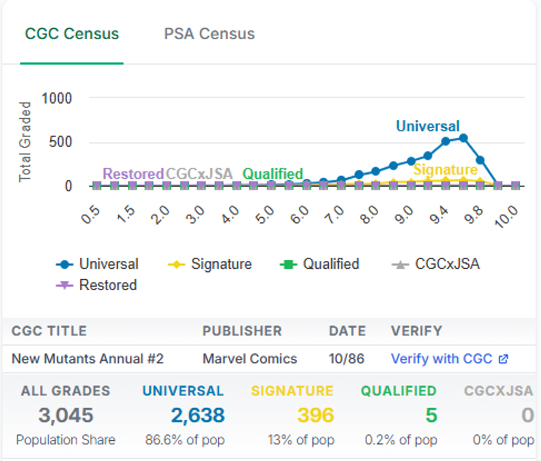The height and width of the screenshot is (461, 541).
Task: Toggle the Qualified series in chart legend
Action: tap(319, 264)
